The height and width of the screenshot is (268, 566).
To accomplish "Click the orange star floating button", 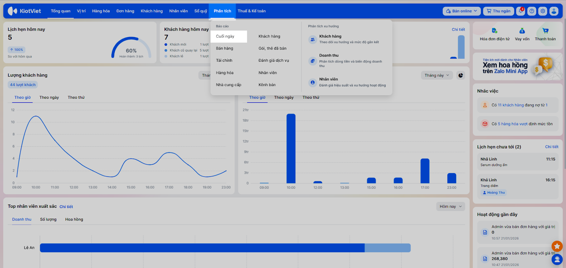I will pos(557,246).
